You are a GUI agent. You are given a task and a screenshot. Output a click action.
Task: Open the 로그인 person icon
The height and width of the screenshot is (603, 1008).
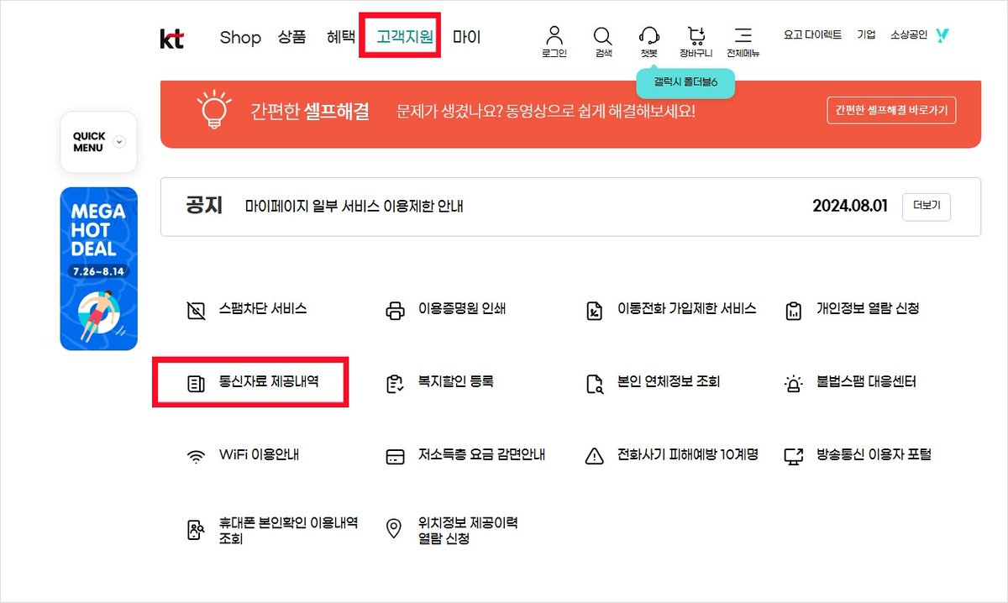[554, 35]
